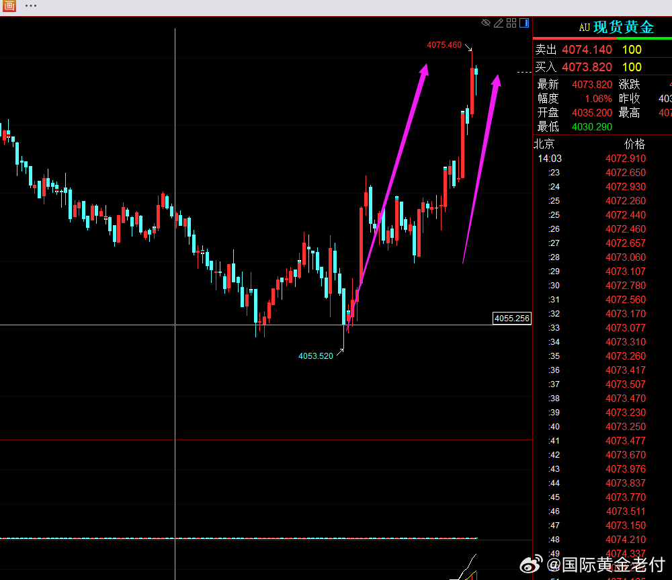
Task: Select tick price 4072.780
Action: tap(626, 286)
